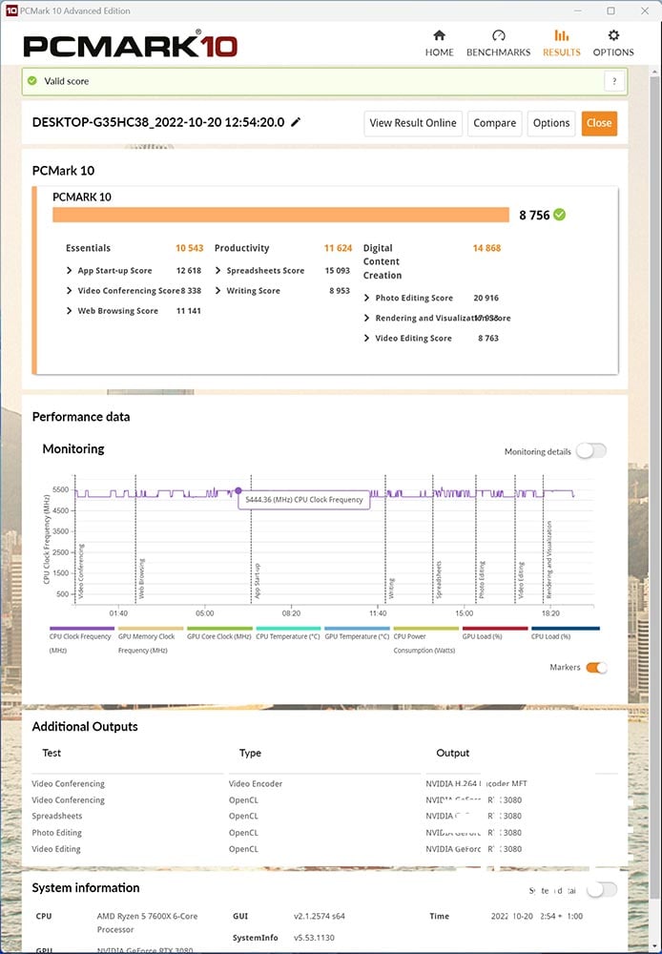Image resolution: width=662 pixels, height=954 pixels.
Task: Expand Web Browsing Score
Action: (x=70, y=311)
